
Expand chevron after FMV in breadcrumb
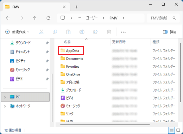124,18
